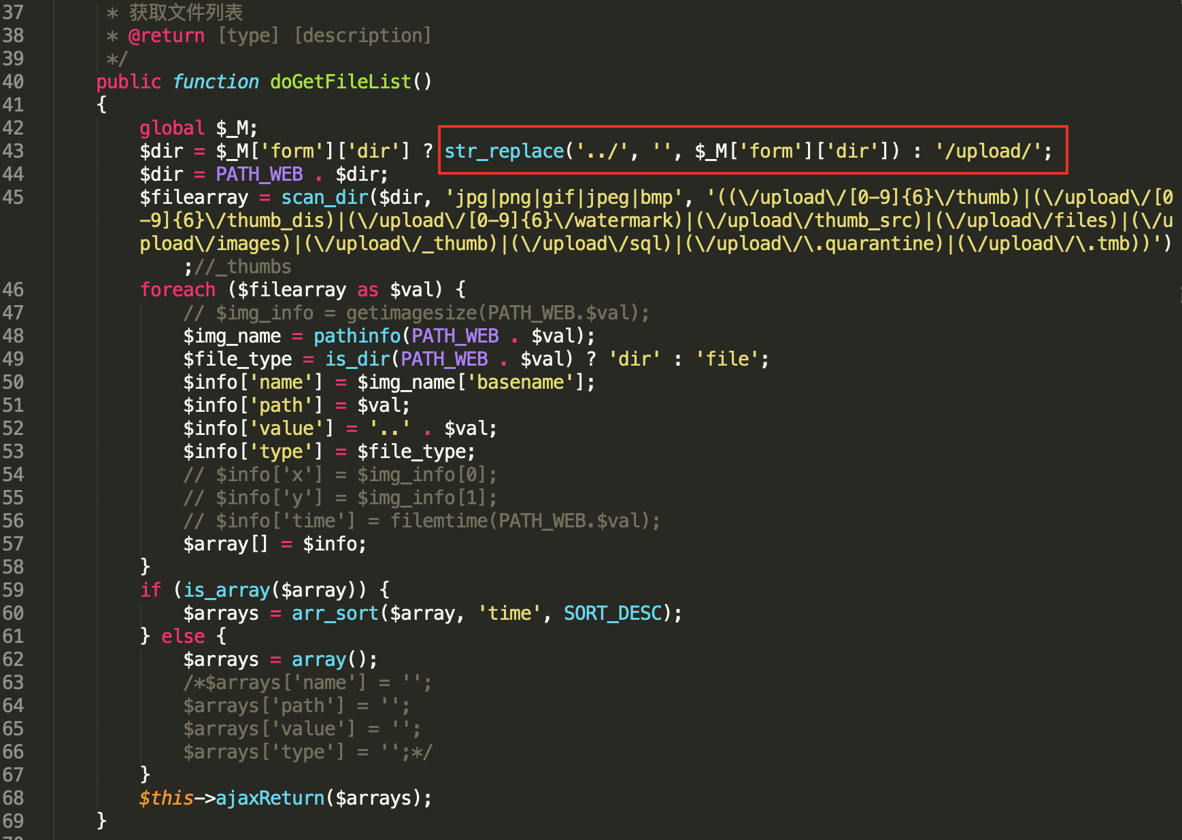Click the 'jpg|png|gif|jpeg|bmp' extension string
Image resolution: width=1182 pixels, height=840 pixels.
(564, 197)
